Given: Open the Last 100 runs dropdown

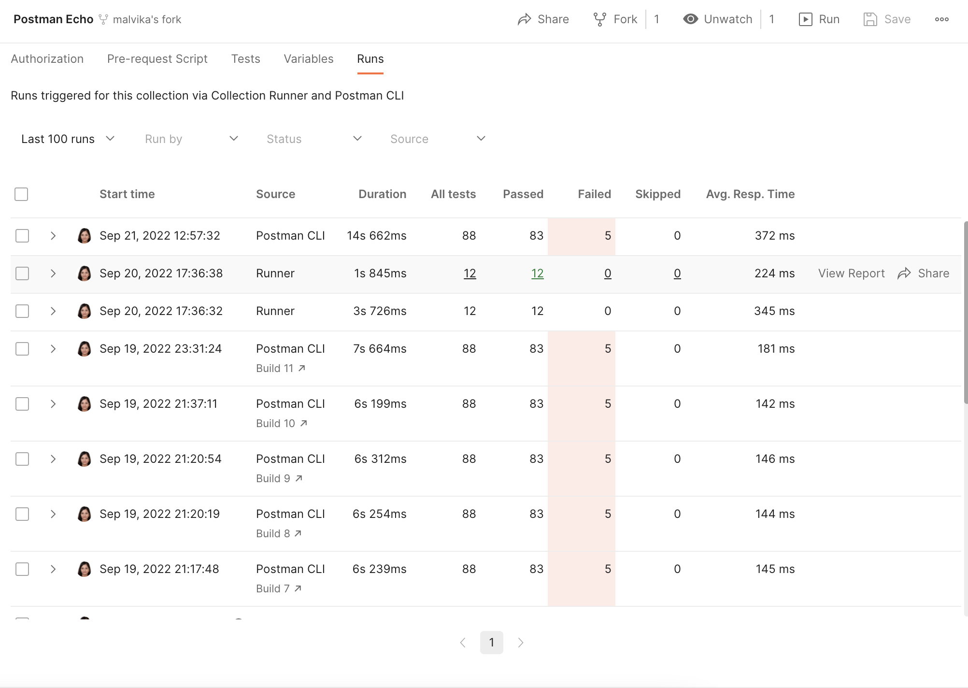Looking at the screenshot, I should pyautogui.click(x=68, y=139).
